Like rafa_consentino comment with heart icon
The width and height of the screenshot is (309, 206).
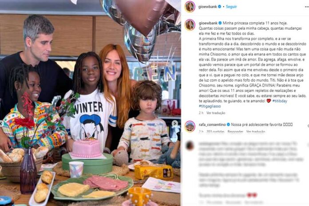tap(308, 126)
